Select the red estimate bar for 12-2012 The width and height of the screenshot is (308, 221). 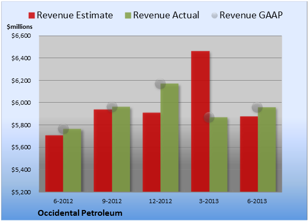pyautogui.click(x=152, y=152)
